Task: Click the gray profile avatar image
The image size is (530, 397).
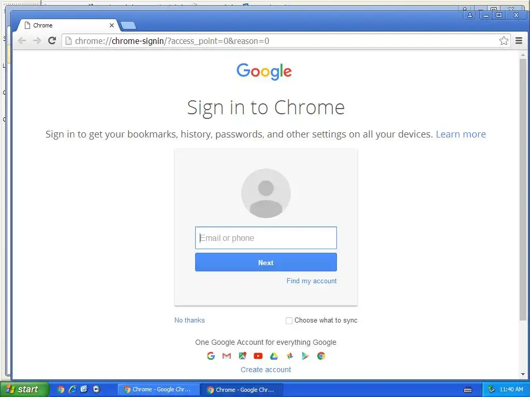Action: pos(266,193)
